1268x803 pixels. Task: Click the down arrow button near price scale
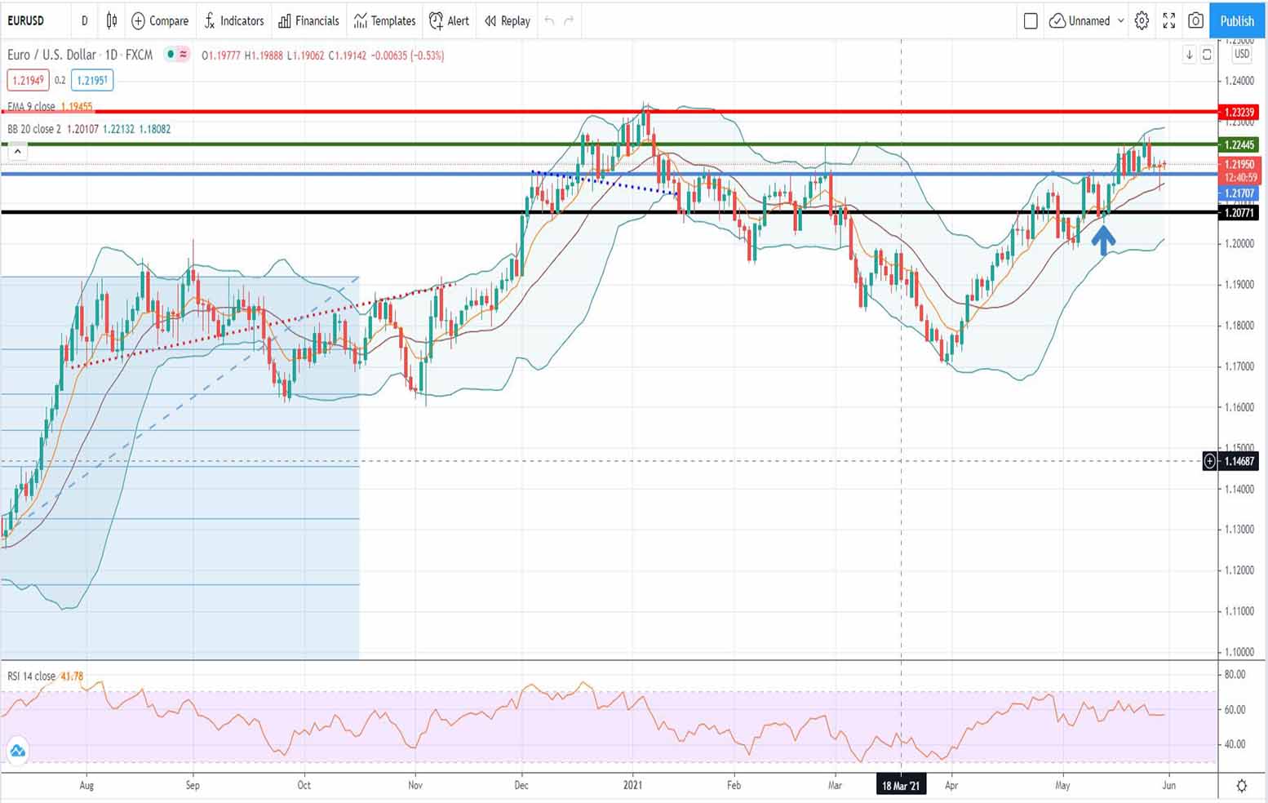1189,55
